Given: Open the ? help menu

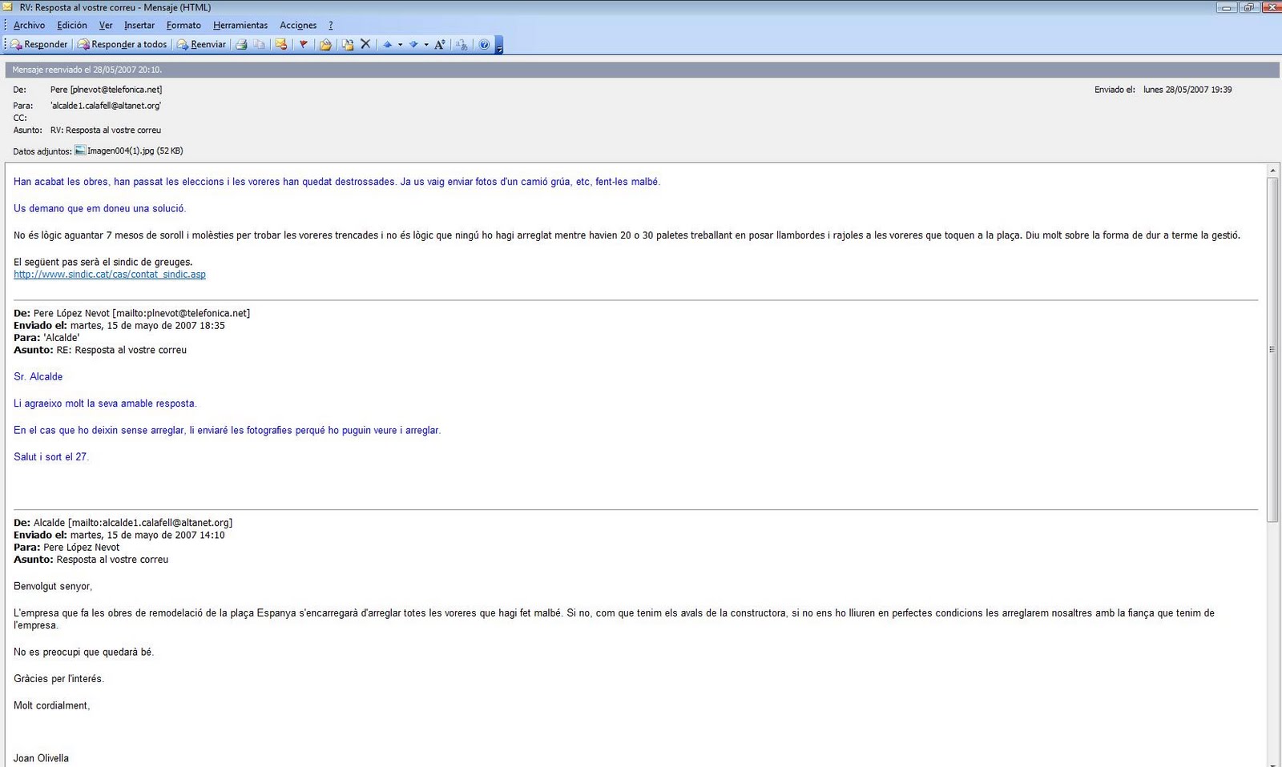Looking at the screenshot, I should [x=330, y=26].
